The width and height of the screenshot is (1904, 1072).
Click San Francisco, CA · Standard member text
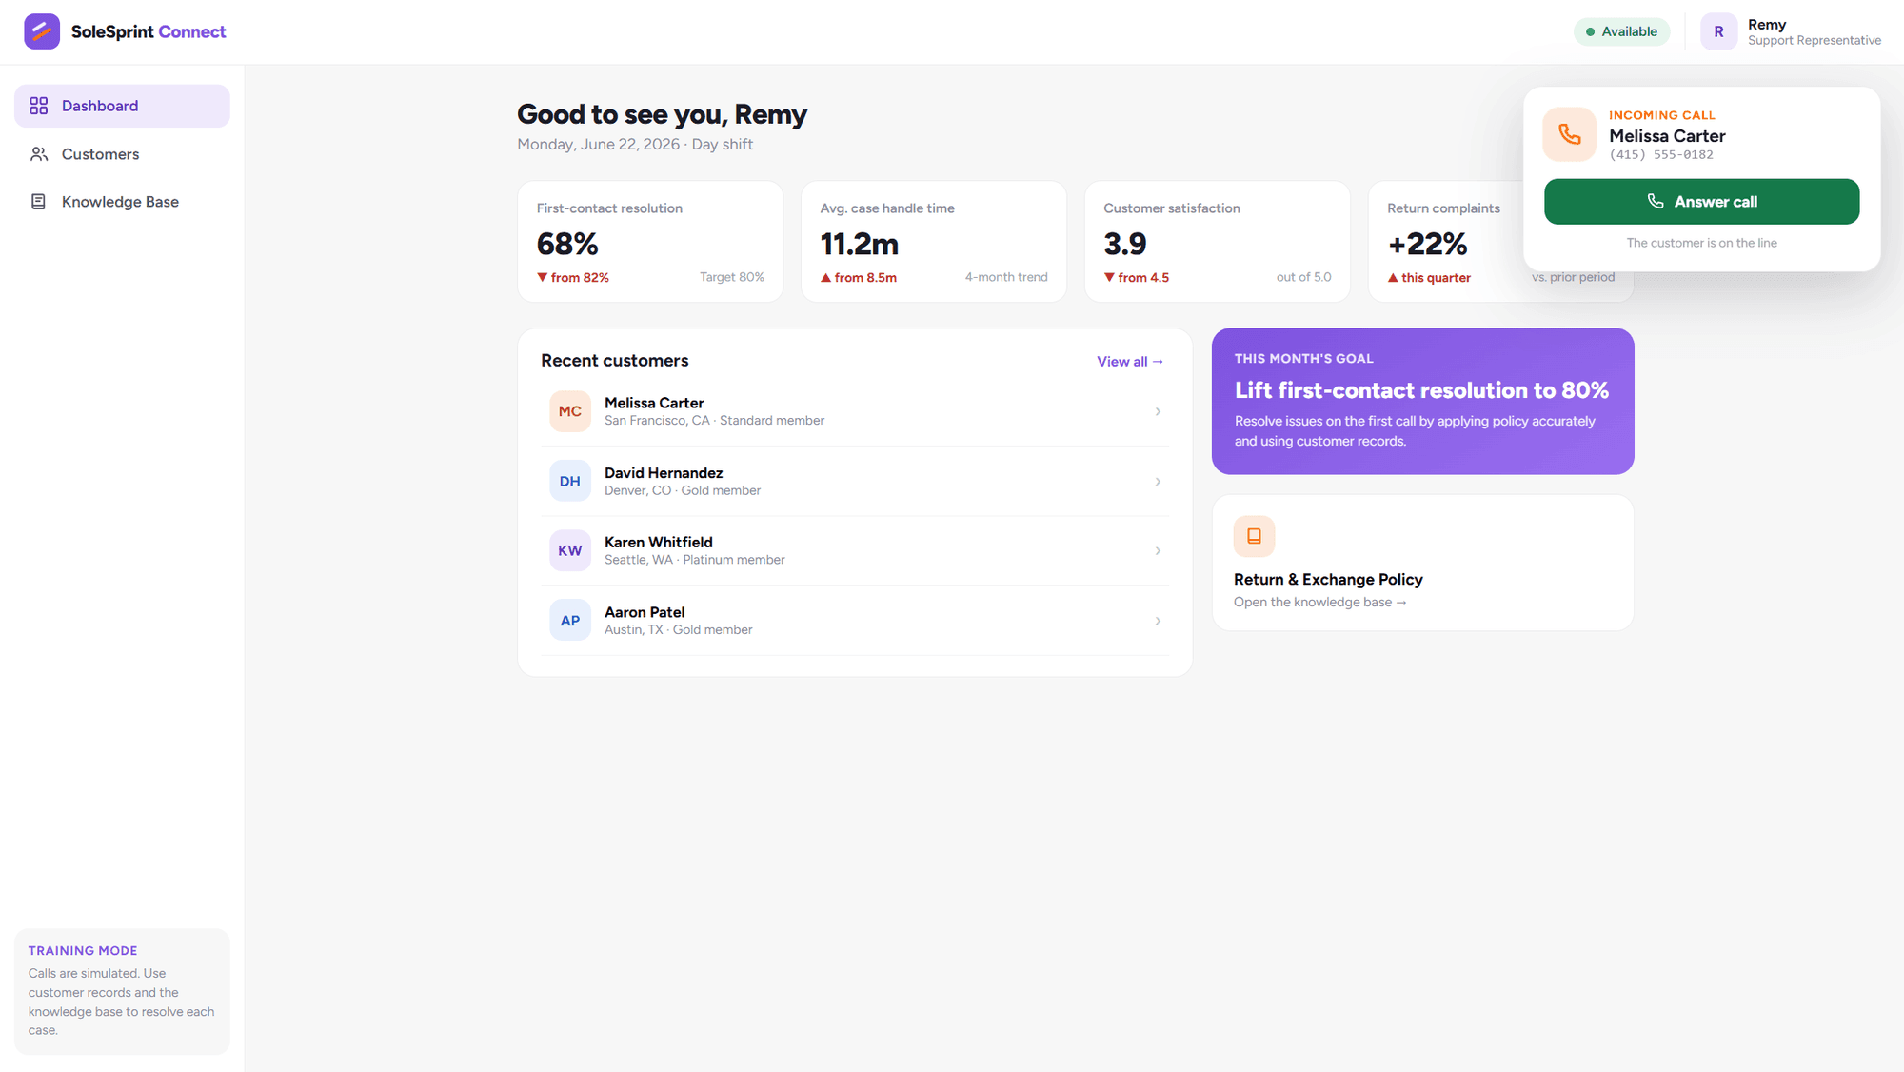pyautogui.click(x=715, y=421)
